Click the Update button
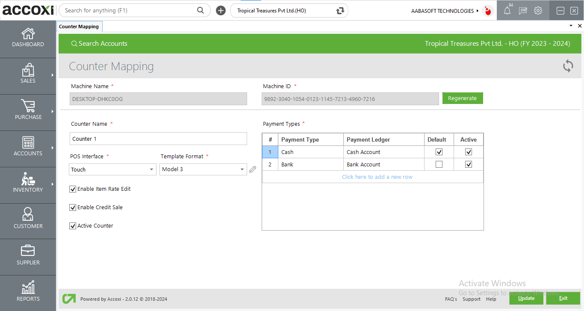Image resolution: width=584 pixels, height=311 pixels. tap(526, 298)
